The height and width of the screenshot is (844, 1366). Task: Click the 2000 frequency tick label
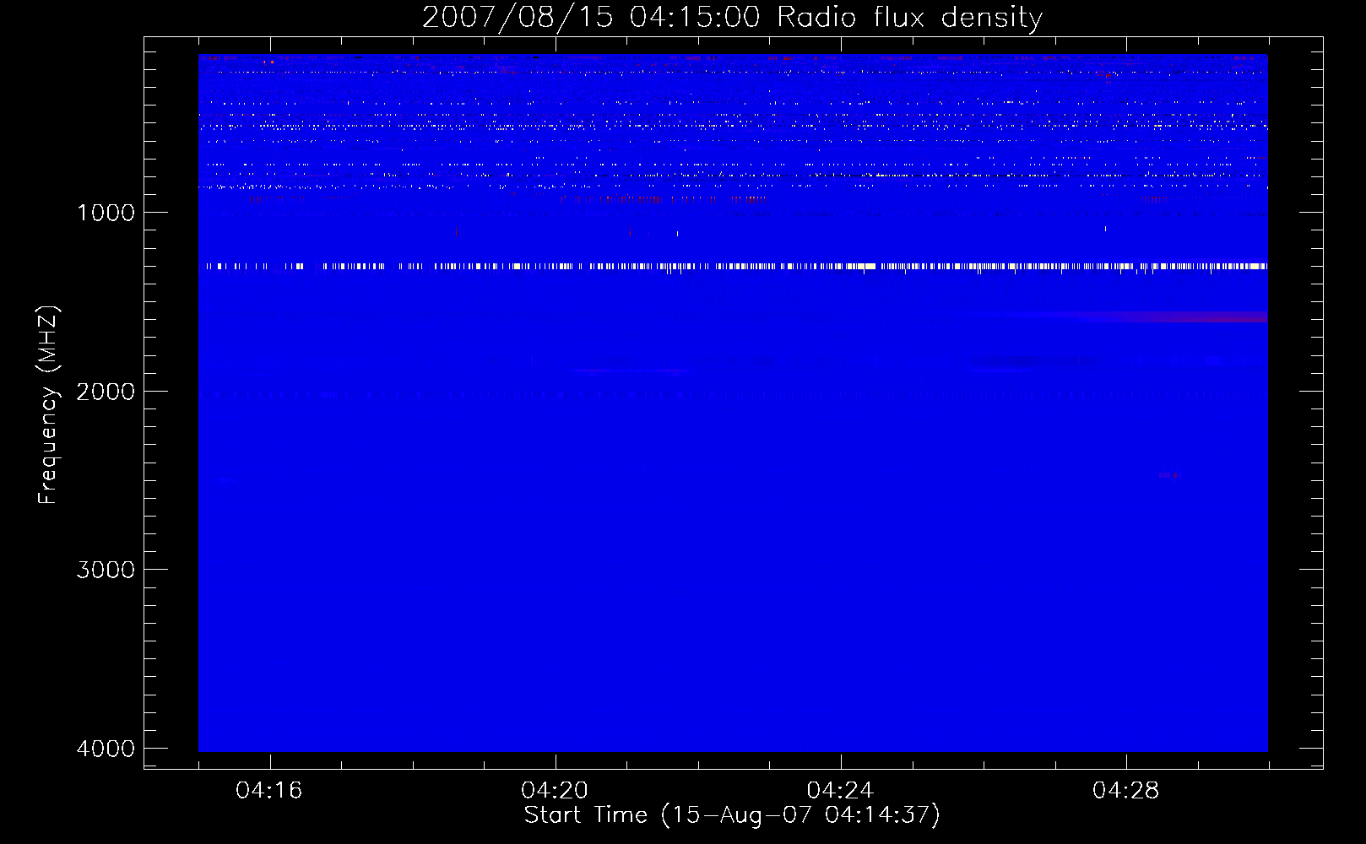tap(106, 392)
